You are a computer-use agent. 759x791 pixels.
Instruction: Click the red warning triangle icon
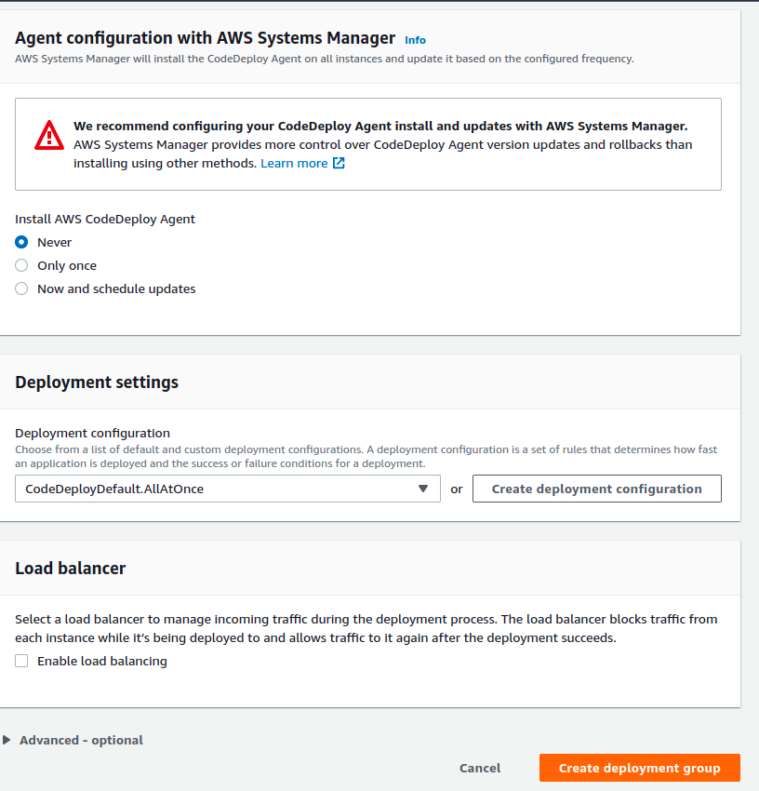click(x=49, y=136)
